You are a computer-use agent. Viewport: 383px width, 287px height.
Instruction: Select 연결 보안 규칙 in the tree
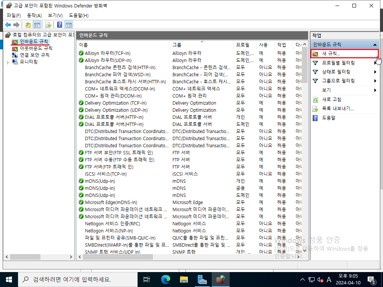pos(34,55)
